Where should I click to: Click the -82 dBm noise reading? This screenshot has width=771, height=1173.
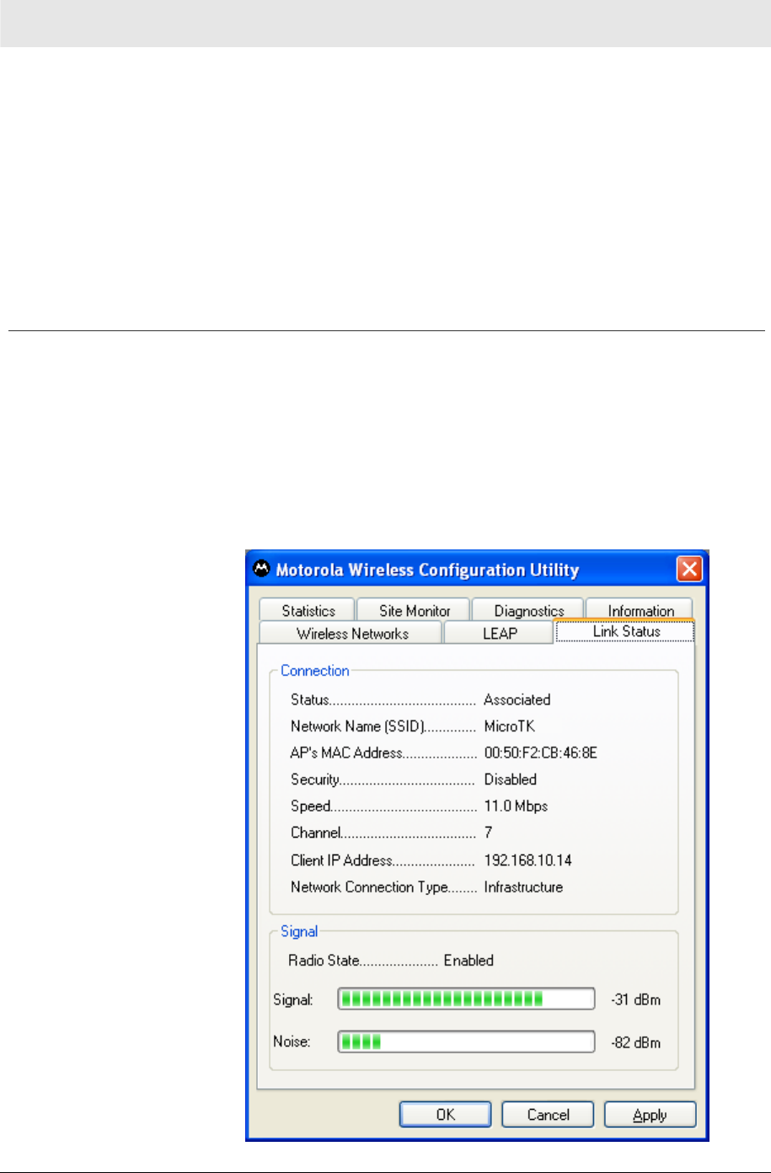coord(635,1042)
